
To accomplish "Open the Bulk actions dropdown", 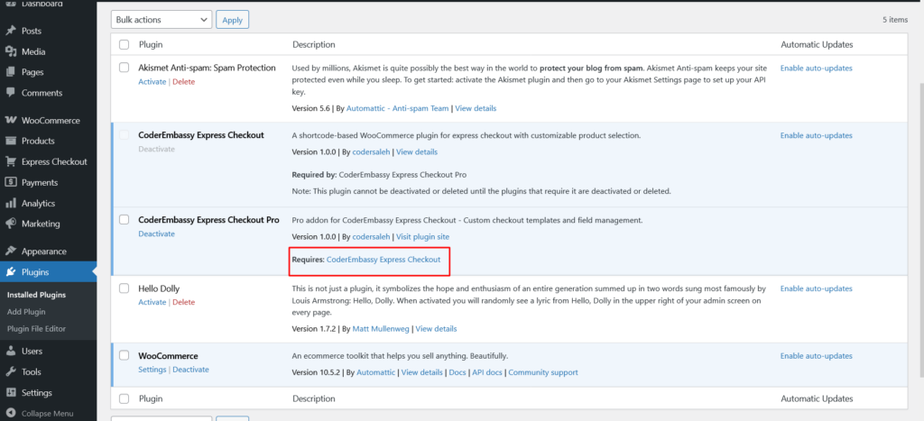I will click(161, 19).
